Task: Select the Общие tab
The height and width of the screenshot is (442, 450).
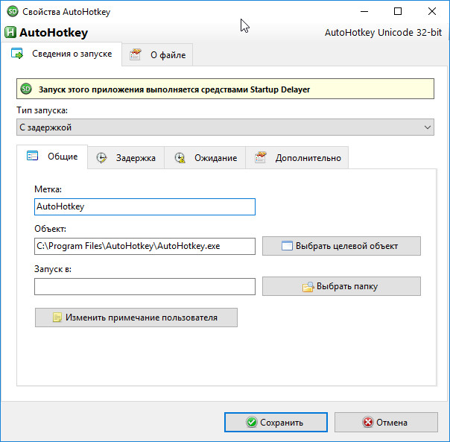Action: pos(52,157)
